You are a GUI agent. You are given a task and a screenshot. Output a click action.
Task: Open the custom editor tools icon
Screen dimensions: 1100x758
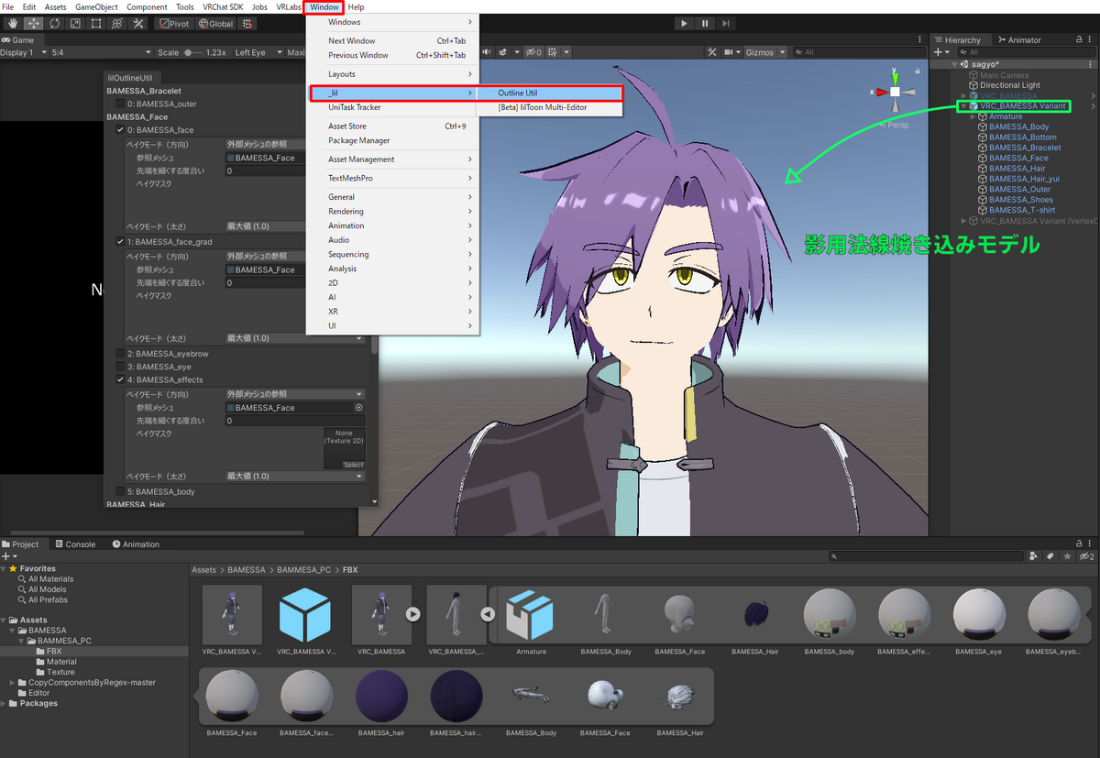[x=138, y=23]
